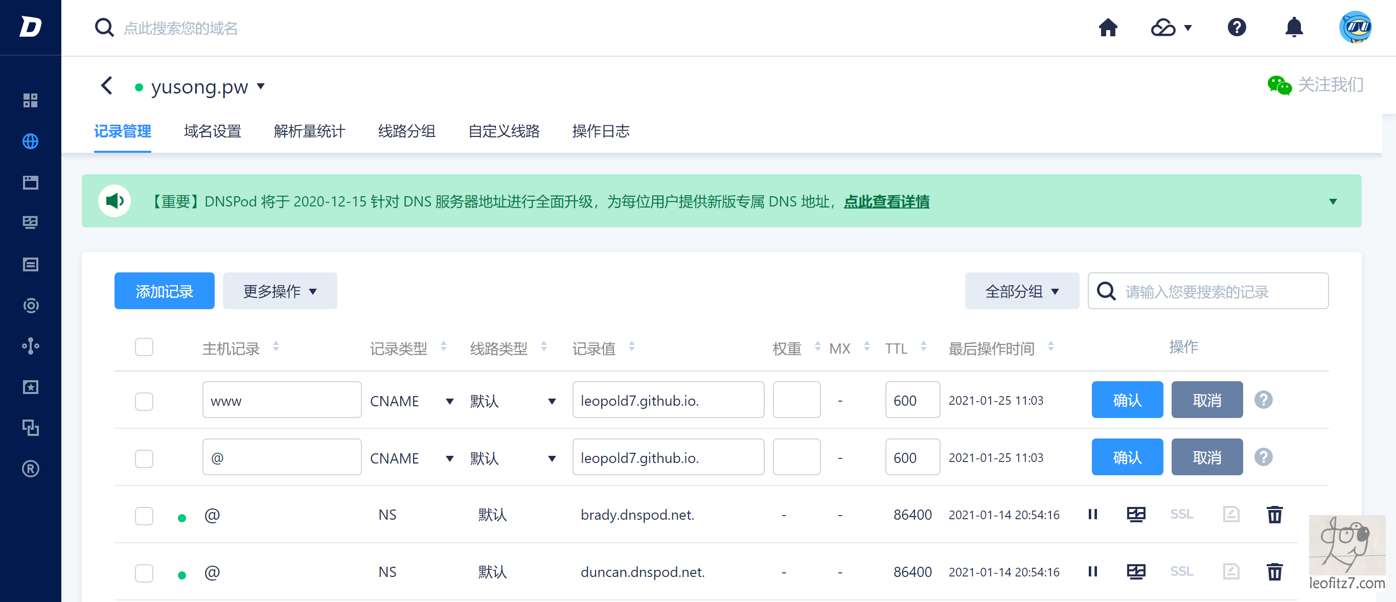
Task: Open CNAME record type dropdown for www row
Action: (411, 401)
